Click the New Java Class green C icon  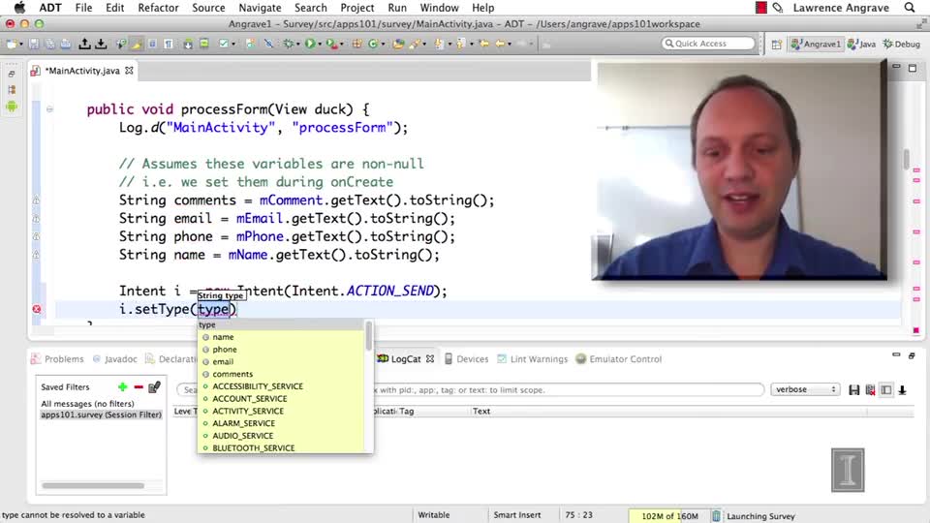click(x=372, y=44)
